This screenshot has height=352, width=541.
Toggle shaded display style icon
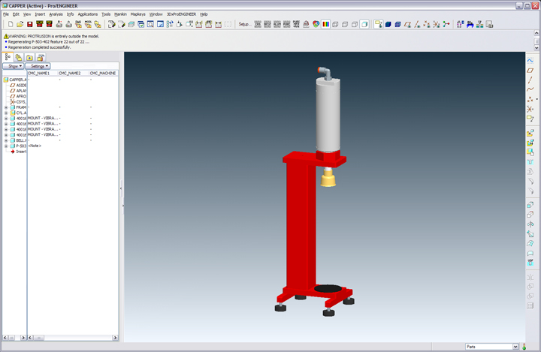point(364,24)
